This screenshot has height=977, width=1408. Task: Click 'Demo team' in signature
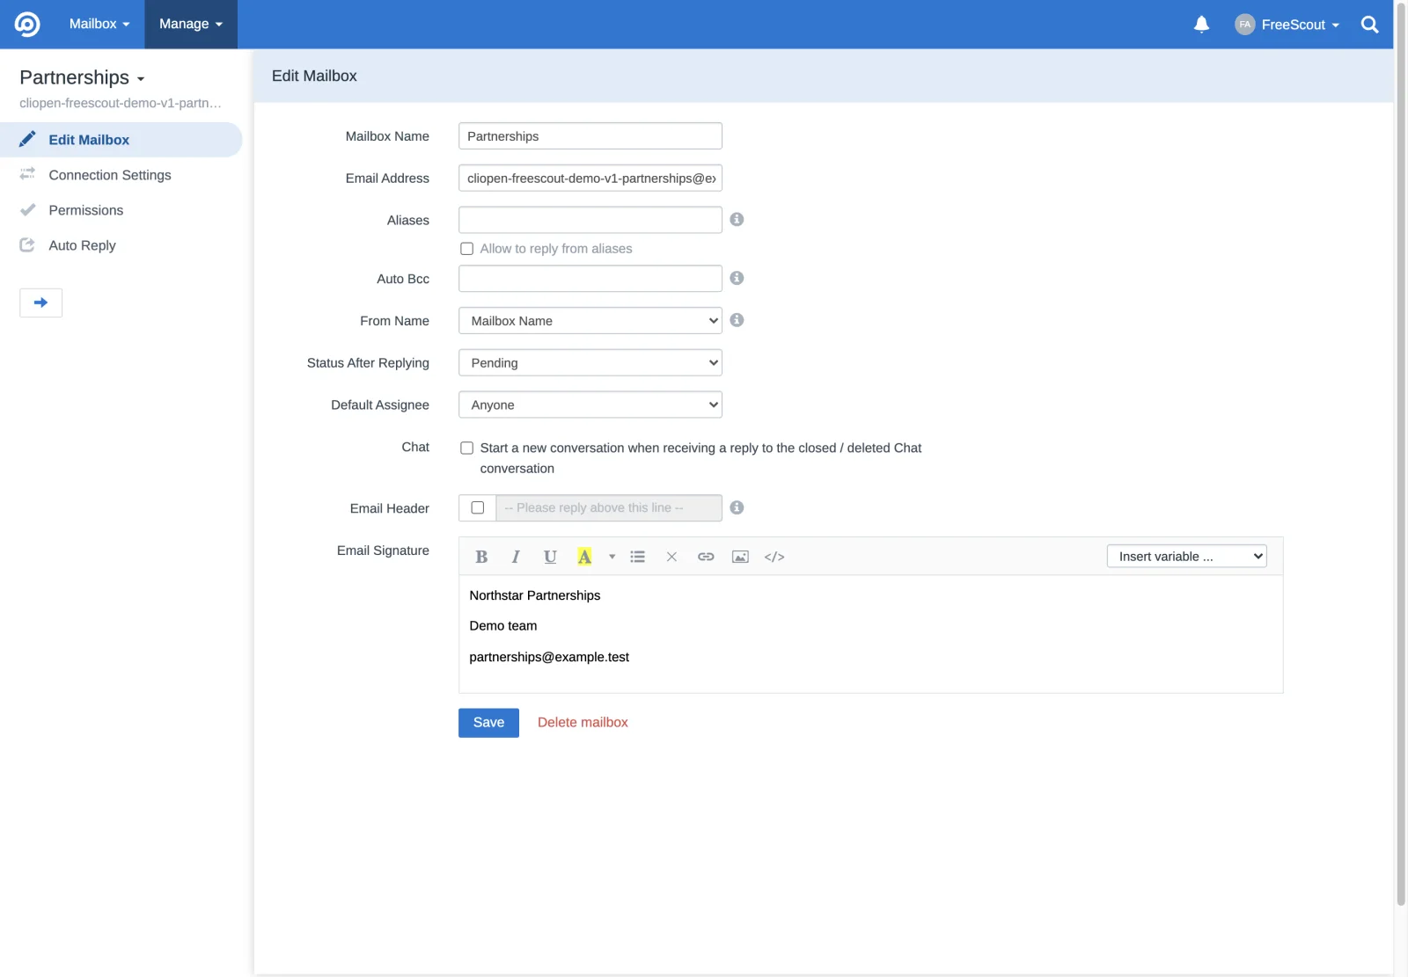point(502,626)
